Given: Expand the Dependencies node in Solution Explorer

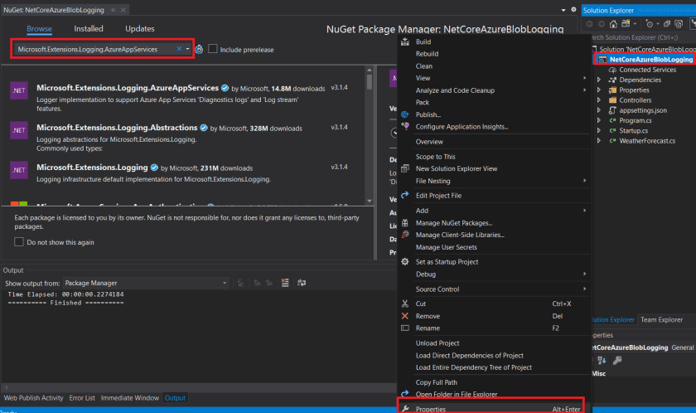Looking at the screenshot, I should pyautogui.click(x=599, y=80).
